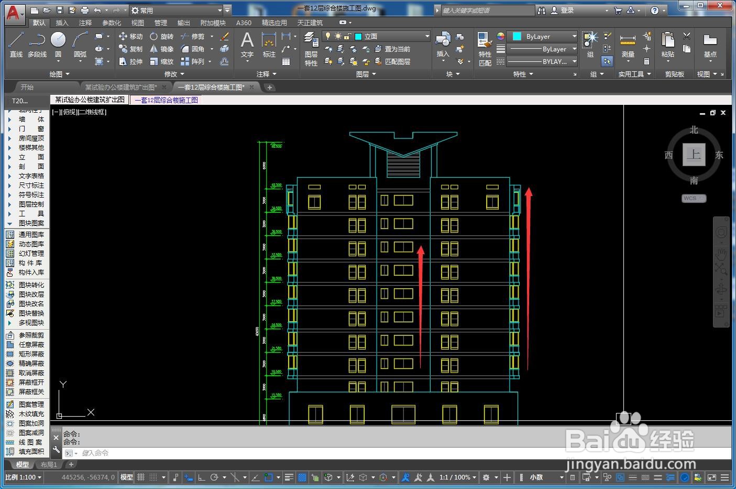The image size is (736, 489).
Task: Click 图块转化 in Tianzheng menu
Action: [27, 285]
